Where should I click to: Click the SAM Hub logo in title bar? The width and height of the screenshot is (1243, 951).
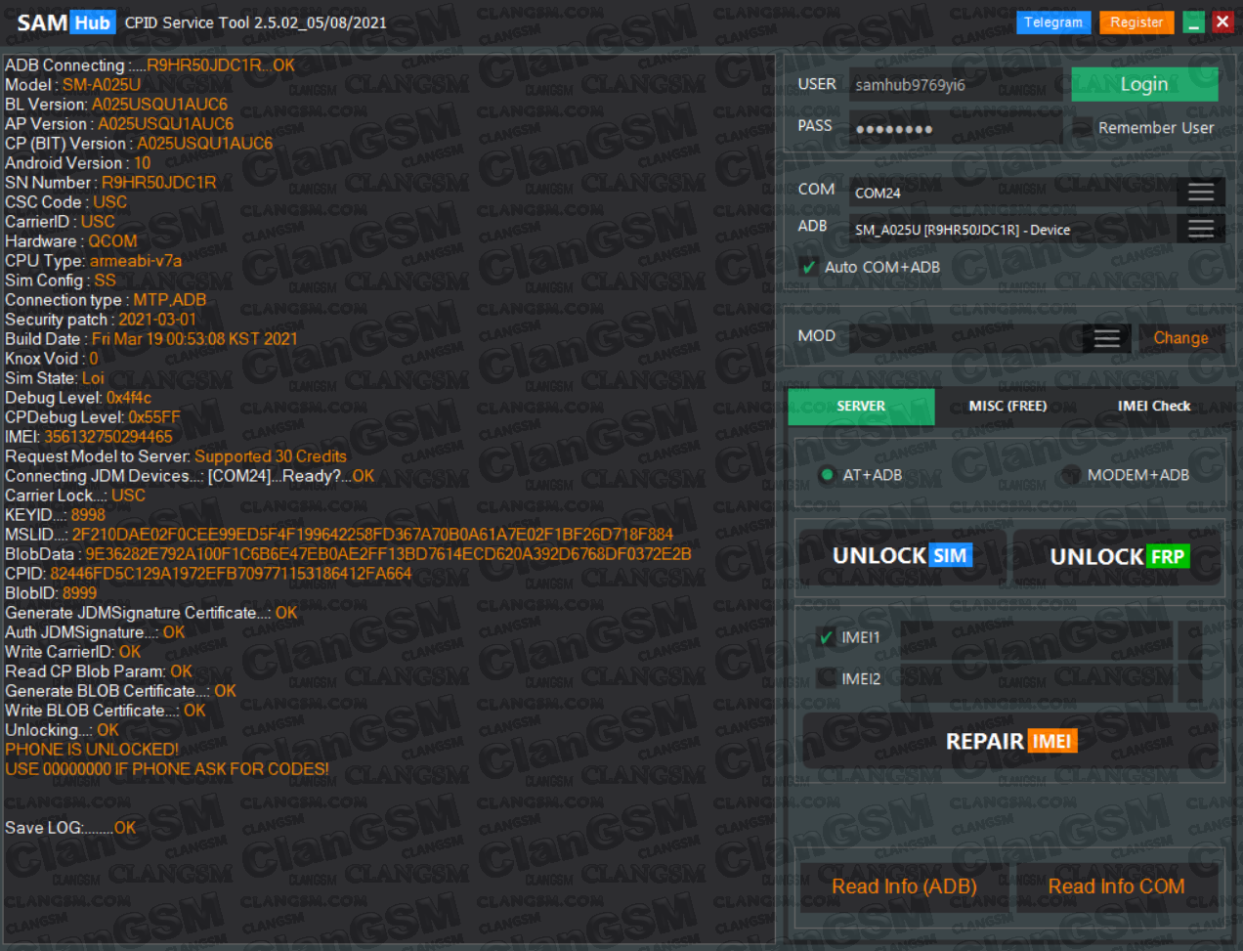tap(65, 22)
